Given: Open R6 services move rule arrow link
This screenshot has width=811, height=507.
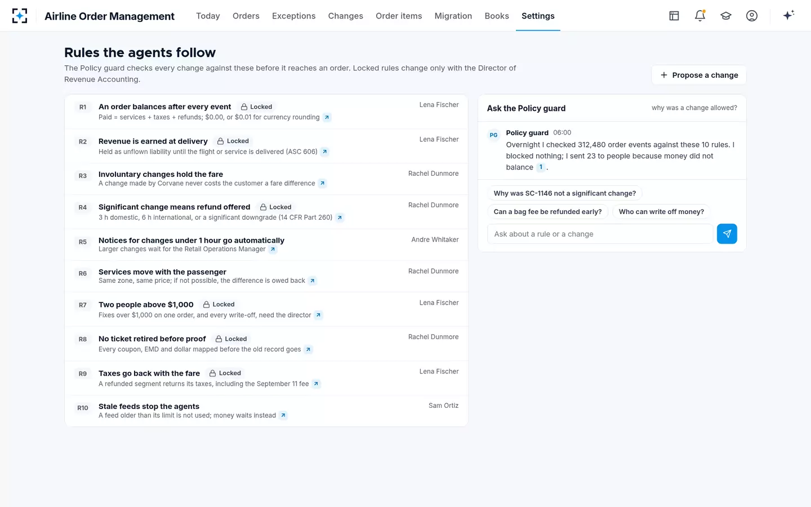Looking at the screenshot, I should [313, 281].
